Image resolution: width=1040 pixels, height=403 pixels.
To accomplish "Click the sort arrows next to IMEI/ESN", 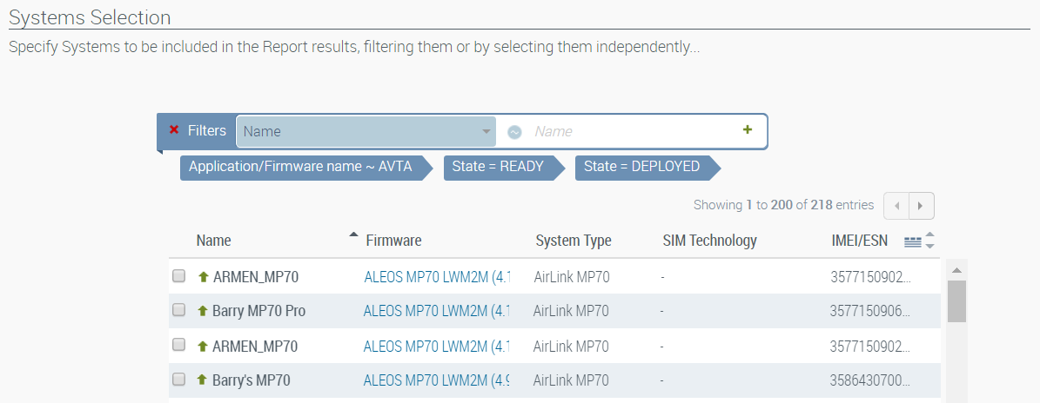I will coord(929,241).
